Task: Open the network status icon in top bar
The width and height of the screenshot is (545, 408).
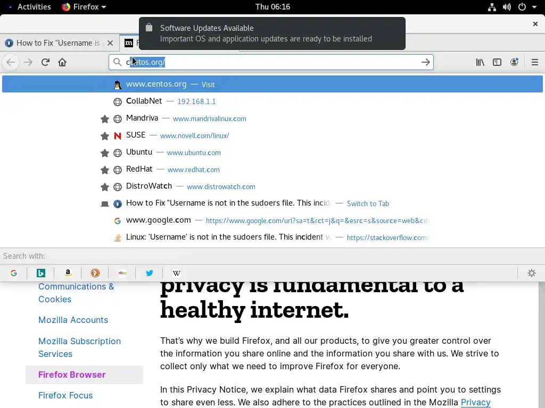Action: [491, 7]
